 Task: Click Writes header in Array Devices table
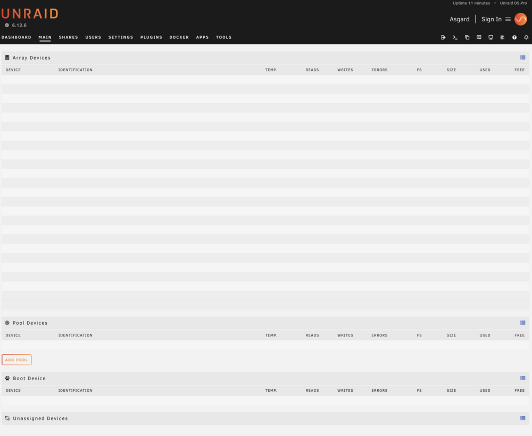(x=345, y=70)
